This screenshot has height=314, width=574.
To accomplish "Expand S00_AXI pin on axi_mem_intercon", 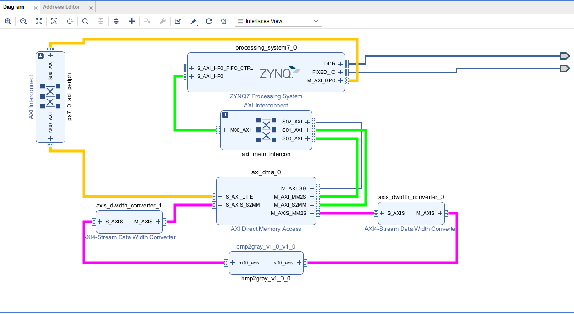I will [308, 138].
